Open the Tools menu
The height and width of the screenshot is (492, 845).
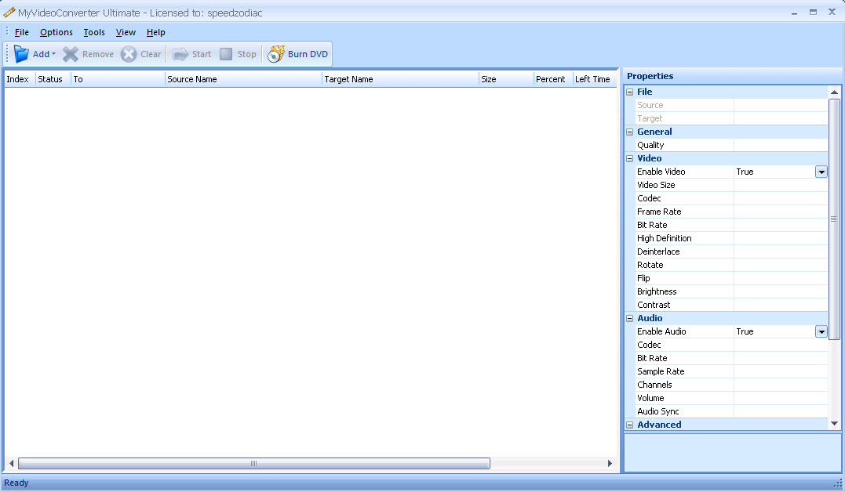pyautogui.click(x=94, y=32)
